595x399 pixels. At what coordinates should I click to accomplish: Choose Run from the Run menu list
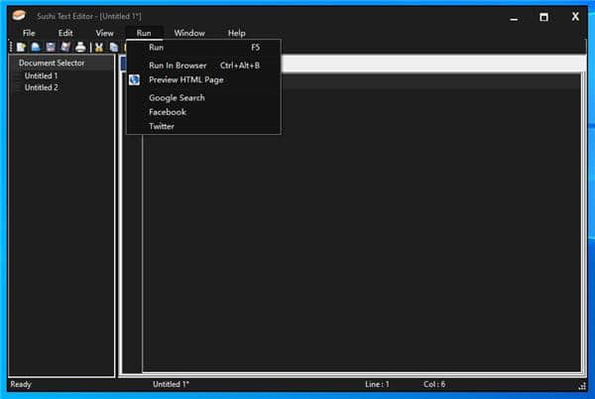(x=157, y=48)
